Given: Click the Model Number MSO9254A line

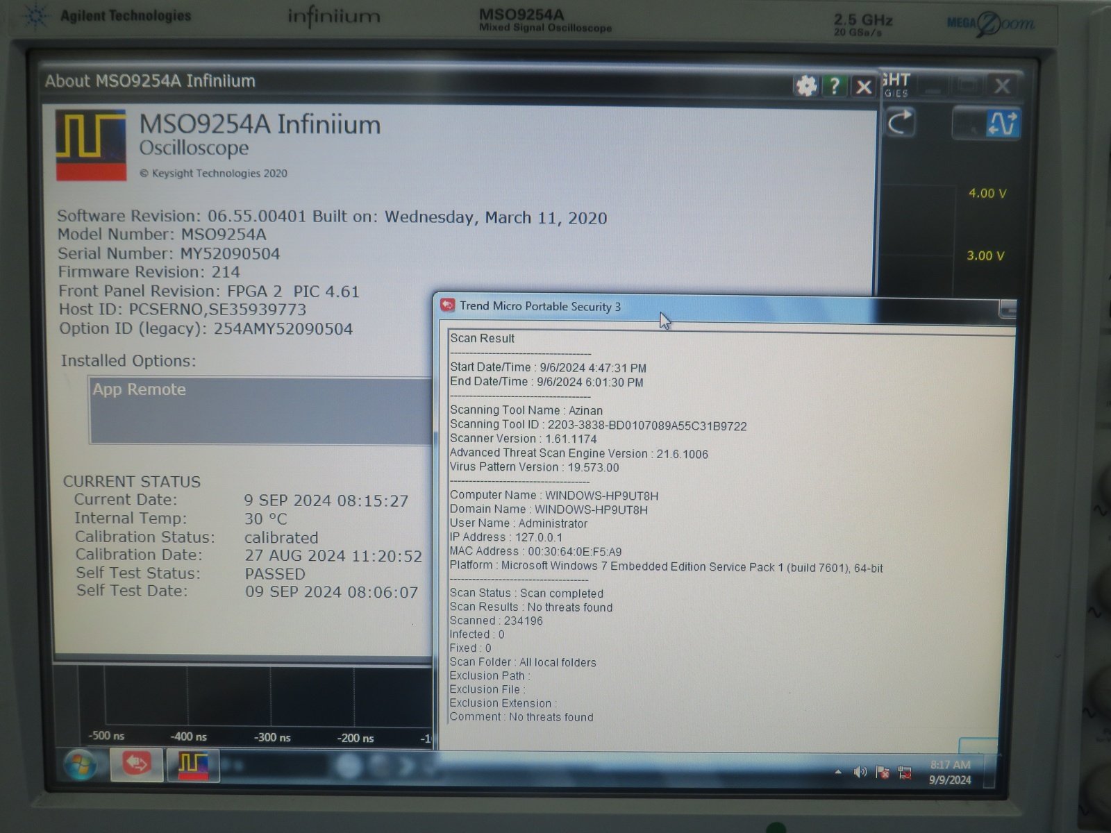Looking at the screenshot, I should tap(162, 235).
